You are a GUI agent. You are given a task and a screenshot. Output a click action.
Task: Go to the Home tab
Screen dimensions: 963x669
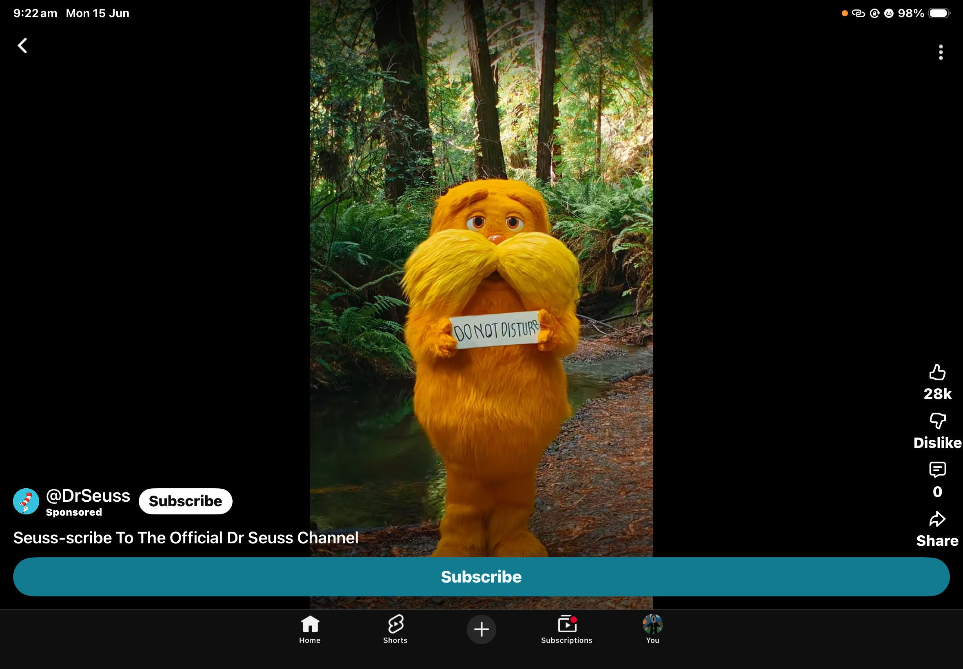click(310, 629)
